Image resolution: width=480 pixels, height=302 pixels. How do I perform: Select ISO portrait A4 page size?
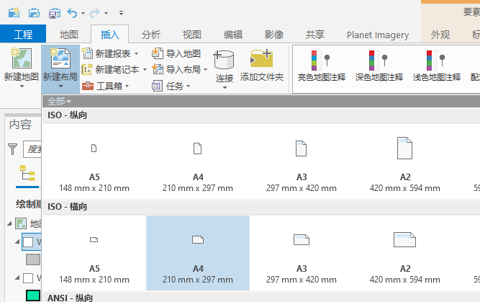pos(198,161)
